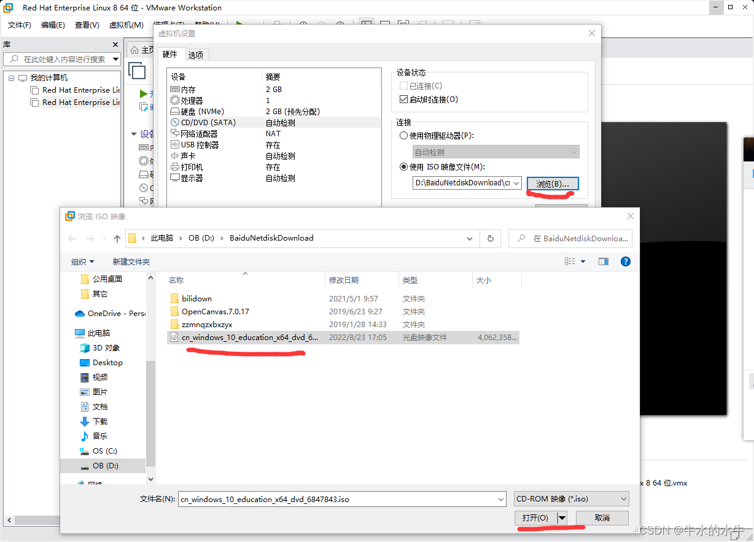
Task: Open 下载 folder in the sidebar
Action: click(94, 422)
